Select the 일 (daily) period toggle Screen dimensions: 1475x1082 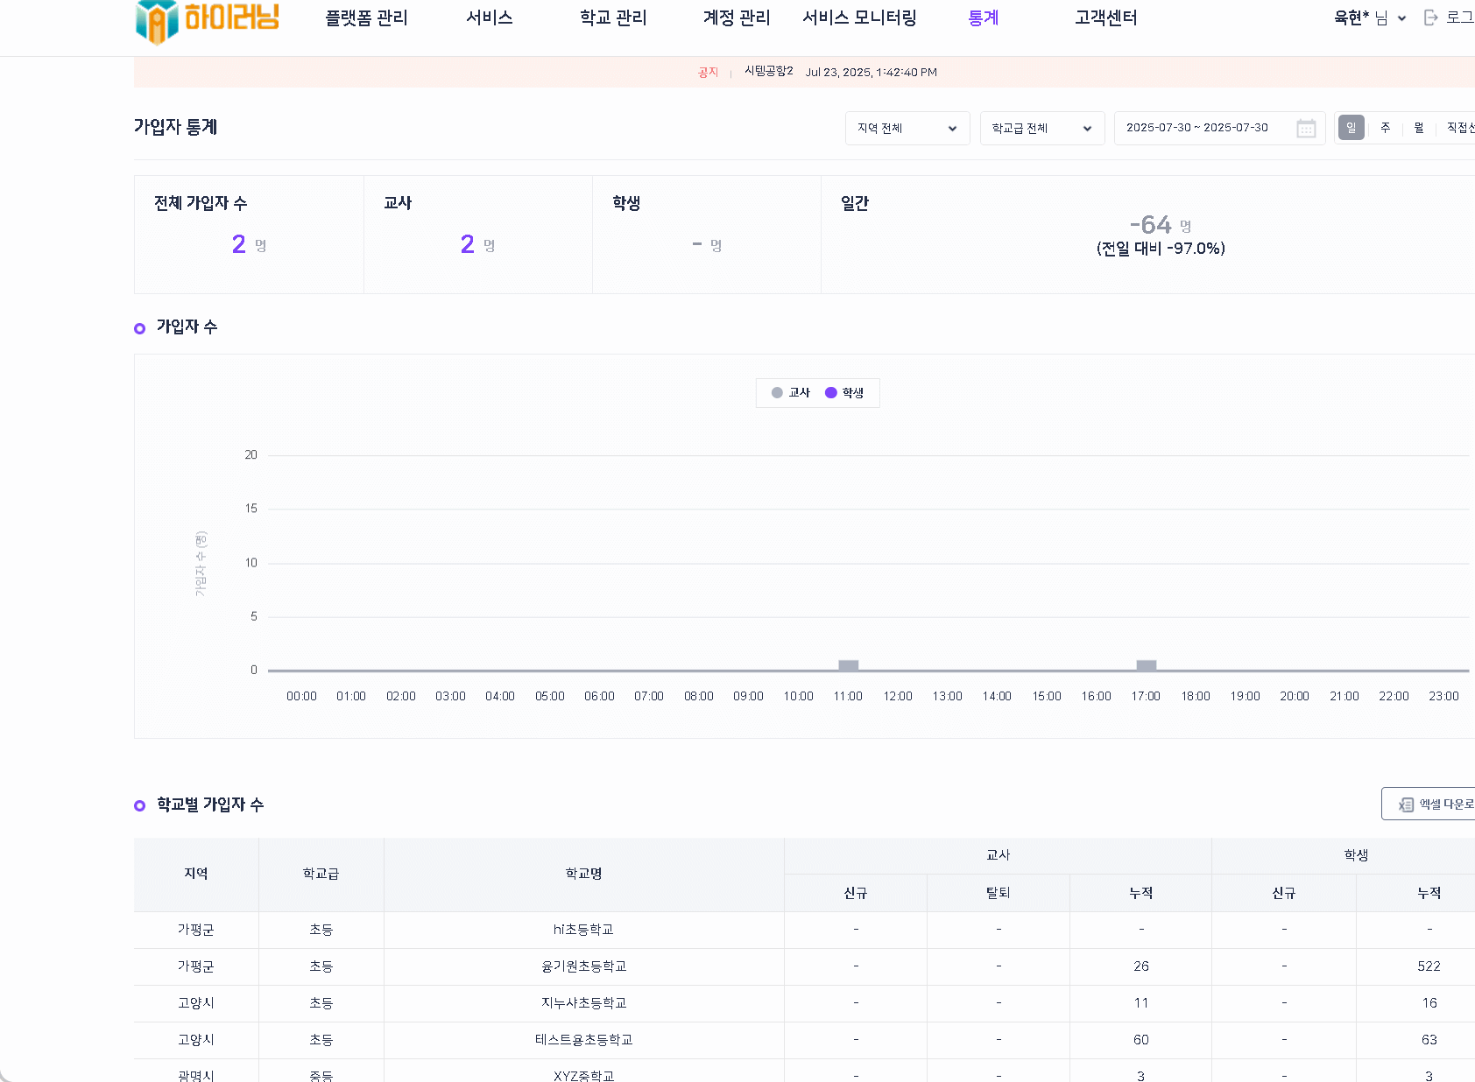(1351, 128)
